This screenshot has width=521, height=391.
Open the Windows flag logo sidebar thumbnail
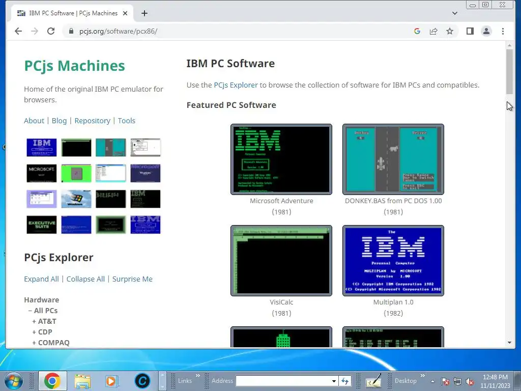click(x=76, y=199)
